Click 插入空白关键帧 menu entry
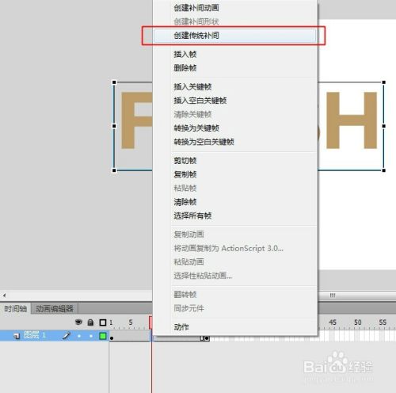Viewport: 396px width, 393px height. (x=200, y=101)
